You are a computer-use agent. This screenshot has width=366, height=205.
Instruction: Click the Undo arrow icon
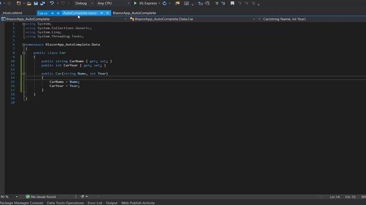click(x=52, y=3)
